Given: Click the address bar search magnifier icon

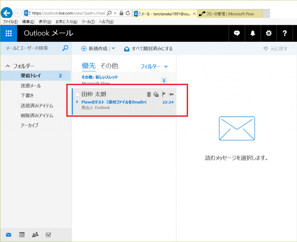Looking at the screenshot, I should click(109, 13).
